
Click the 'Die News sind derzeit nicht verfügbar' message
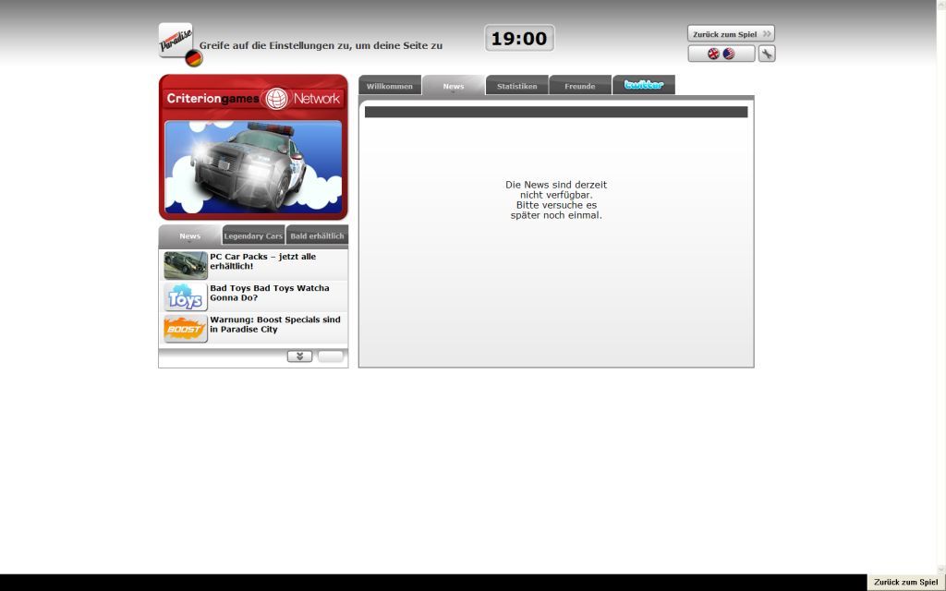coord(556,199)
